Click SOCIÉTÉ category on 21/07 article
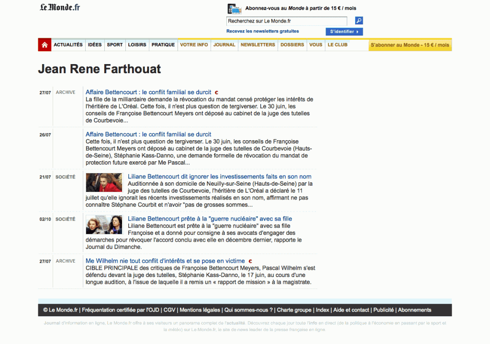The height and width of the screenshot is (344, 490). 66,177
